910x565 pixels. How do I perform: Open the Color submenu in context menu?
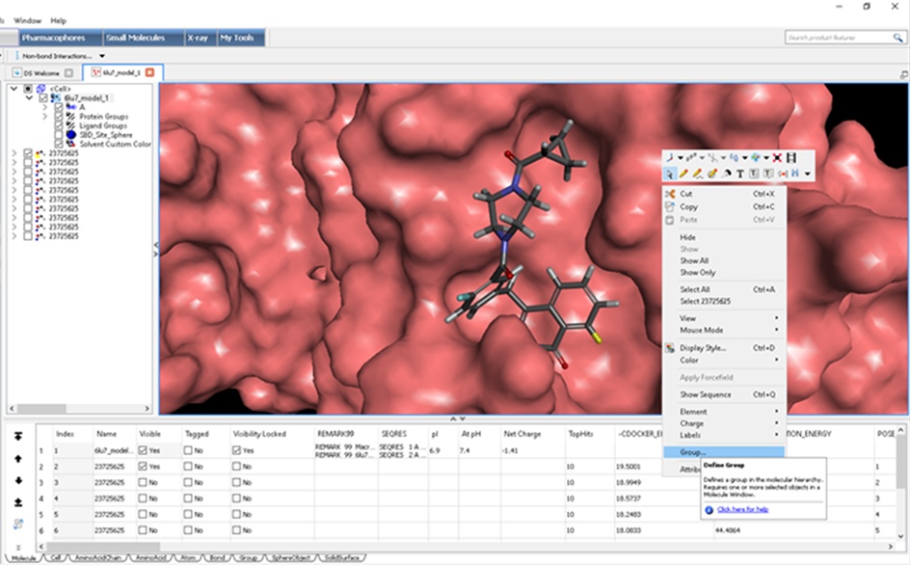(724, 360)
